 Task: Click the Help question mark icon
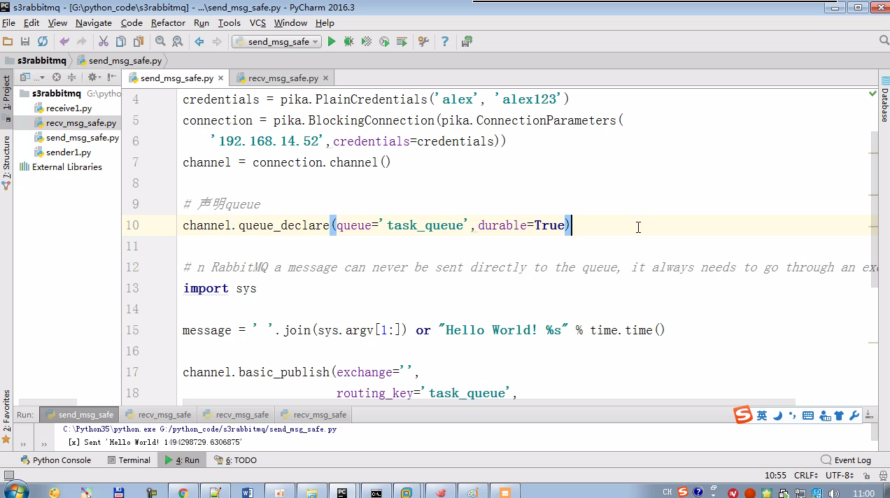tap(444, 42)
